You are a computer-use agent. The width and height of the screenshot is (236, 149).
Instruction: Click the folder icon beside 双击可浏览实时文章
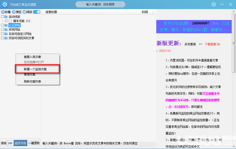coord(6,38)
